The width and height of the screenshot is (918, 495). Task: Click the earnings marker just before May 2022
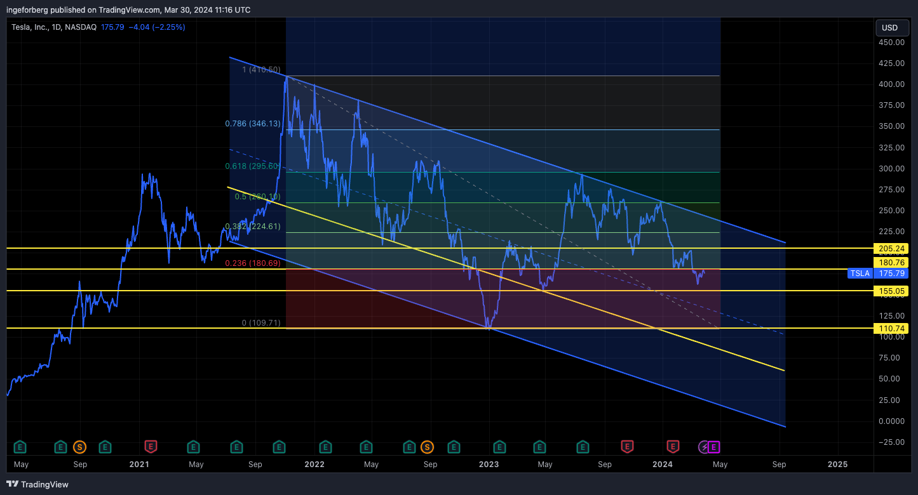coord(366,447)
